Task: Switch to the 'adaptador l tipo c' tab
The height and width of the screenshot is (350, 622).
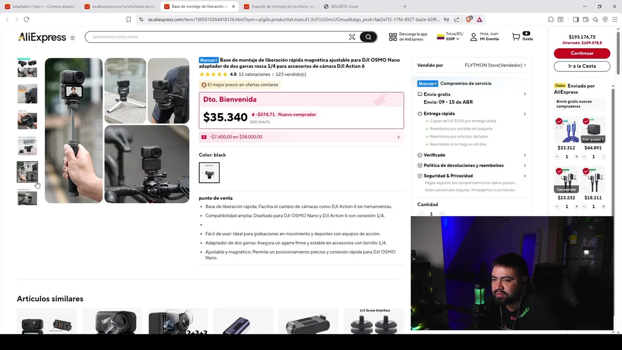Action: point(41,6)
